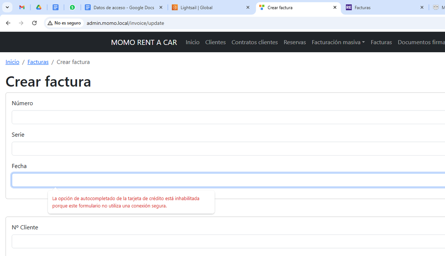Switch to Datos de acceso Google Docs tab
Viewport: 445px width, 256px height.
click(x=124, y=7)
